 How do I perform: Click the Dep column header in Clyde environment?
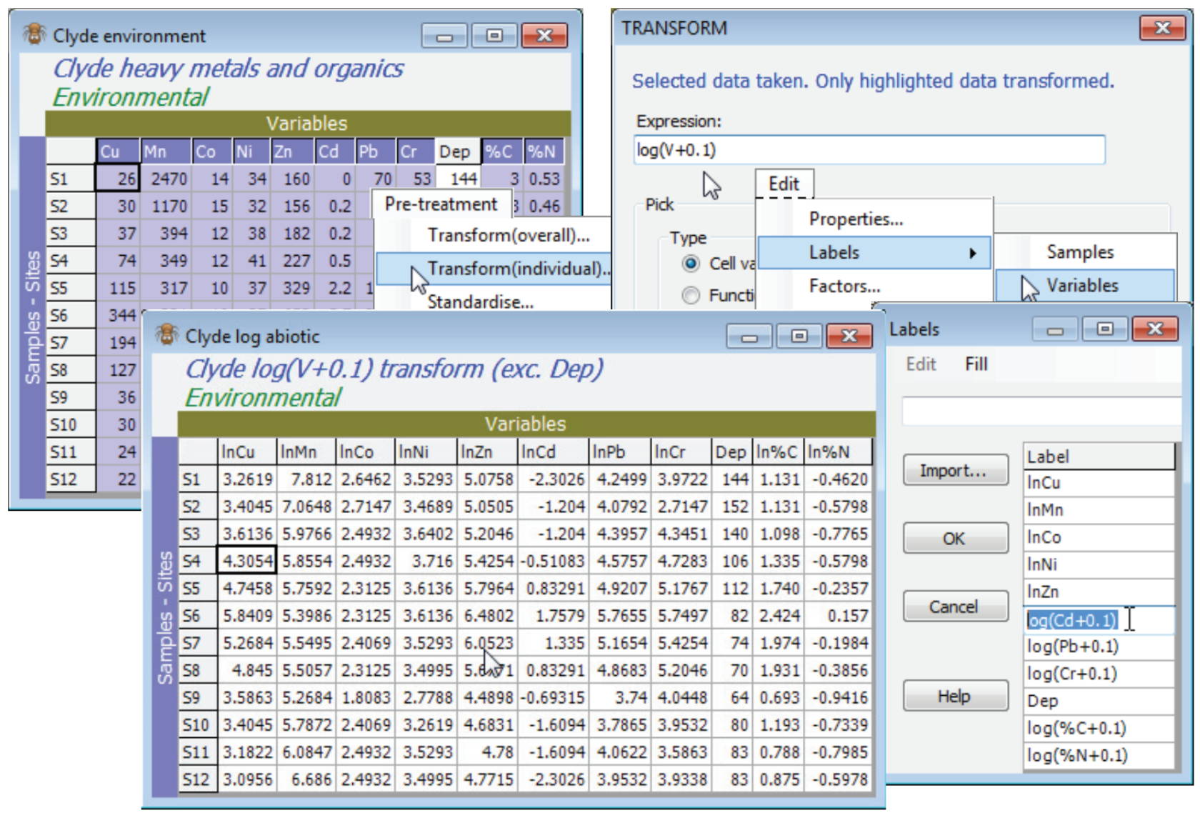(457, 151)
